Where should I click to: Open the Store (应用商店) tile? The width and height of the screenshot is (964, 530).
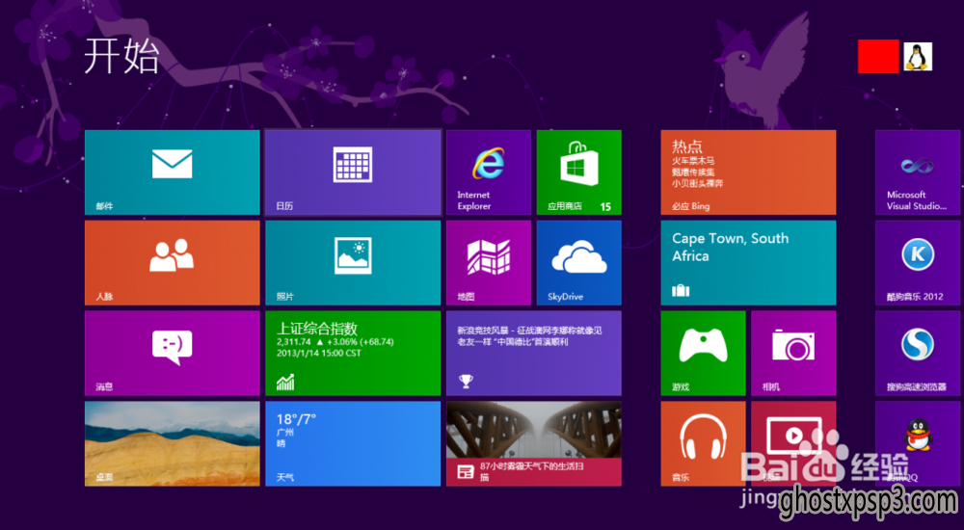point(578,172)
